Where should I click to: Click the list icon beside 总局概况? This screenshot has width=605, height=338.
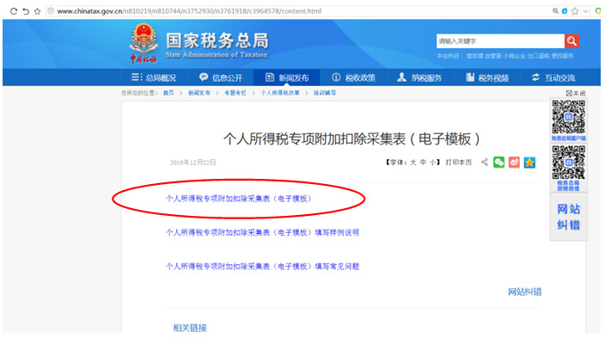coord(137,77)
